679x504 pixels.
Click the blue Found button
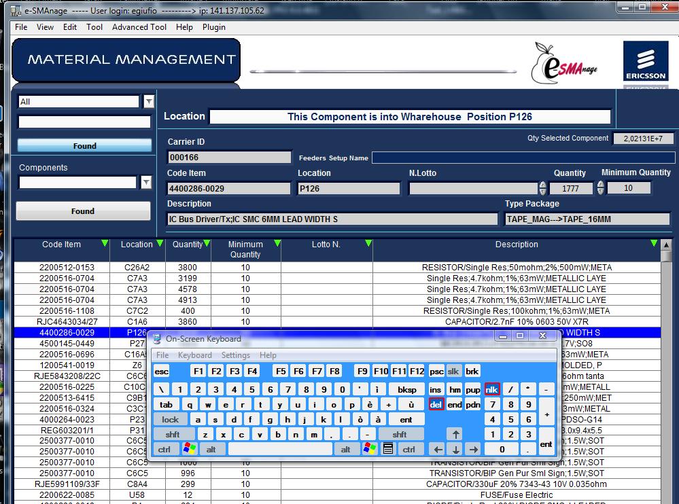pyautogui.click(x=84, y=145)
